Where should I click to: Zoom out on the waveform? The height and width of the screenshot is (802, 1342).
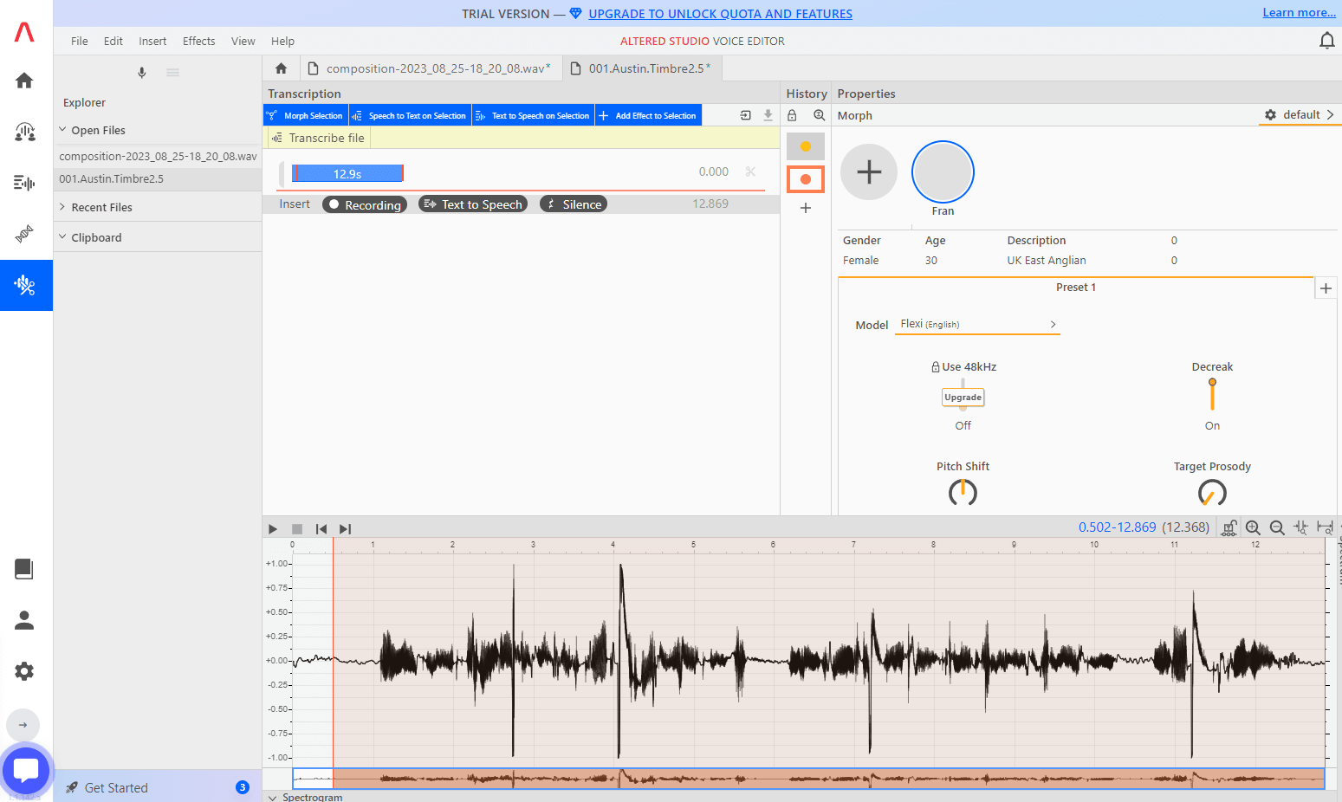(x=1277, y=527)
